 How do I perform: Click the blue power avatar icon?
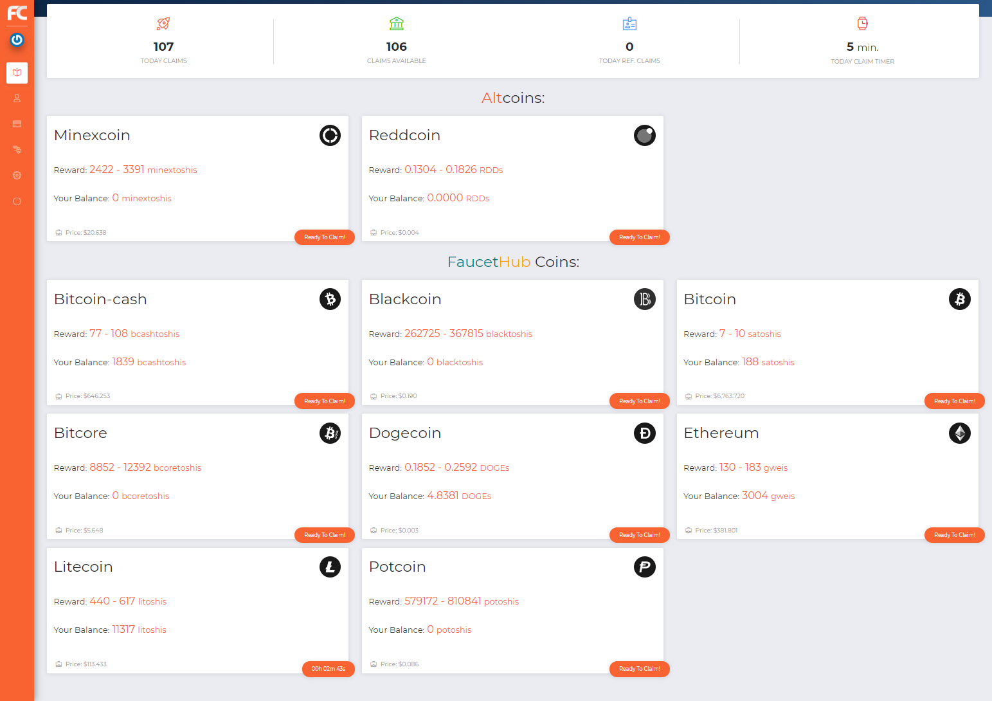point(17,40)
